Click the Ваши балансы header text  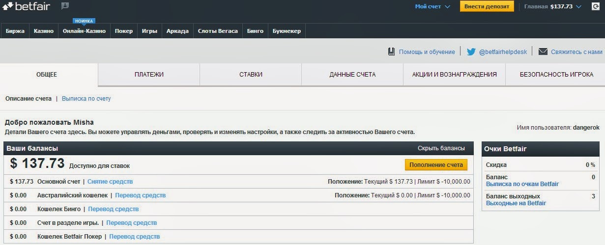point(32,148)
